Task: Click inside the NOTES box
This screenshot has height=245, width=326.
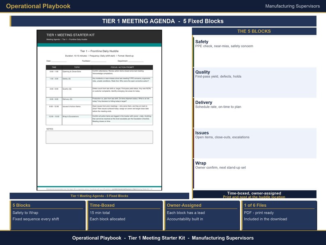Action: [99, 137]
